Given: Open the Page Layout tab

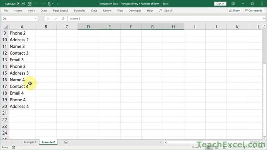Looking at the screenshot, I should coord(60,10).
